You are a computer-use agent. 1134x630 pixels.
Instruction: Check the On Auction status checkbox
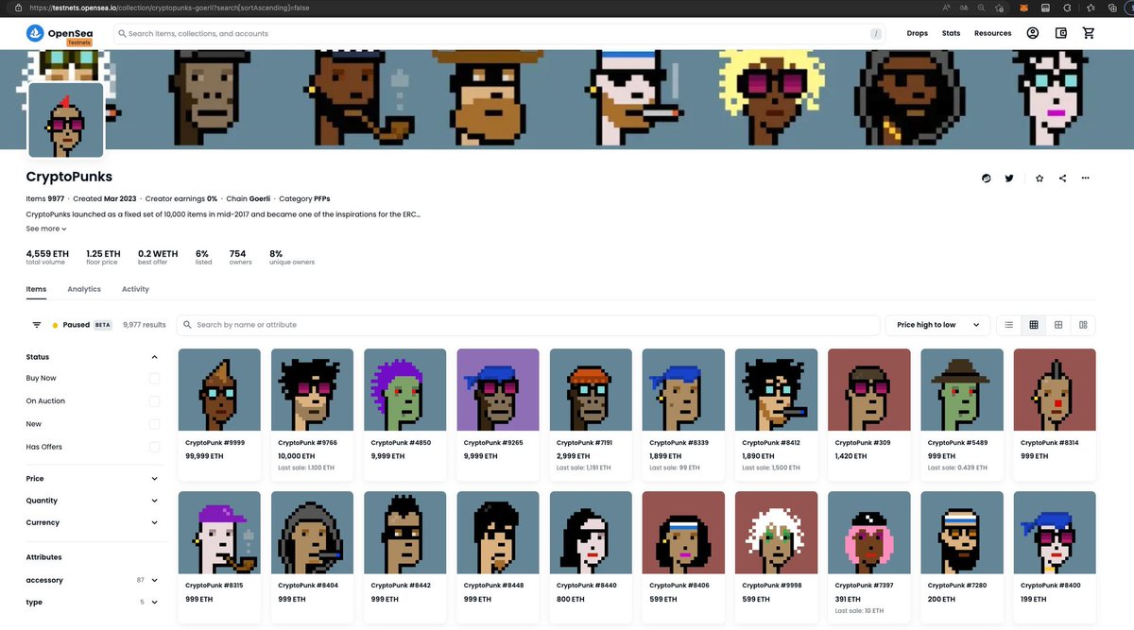154,400
